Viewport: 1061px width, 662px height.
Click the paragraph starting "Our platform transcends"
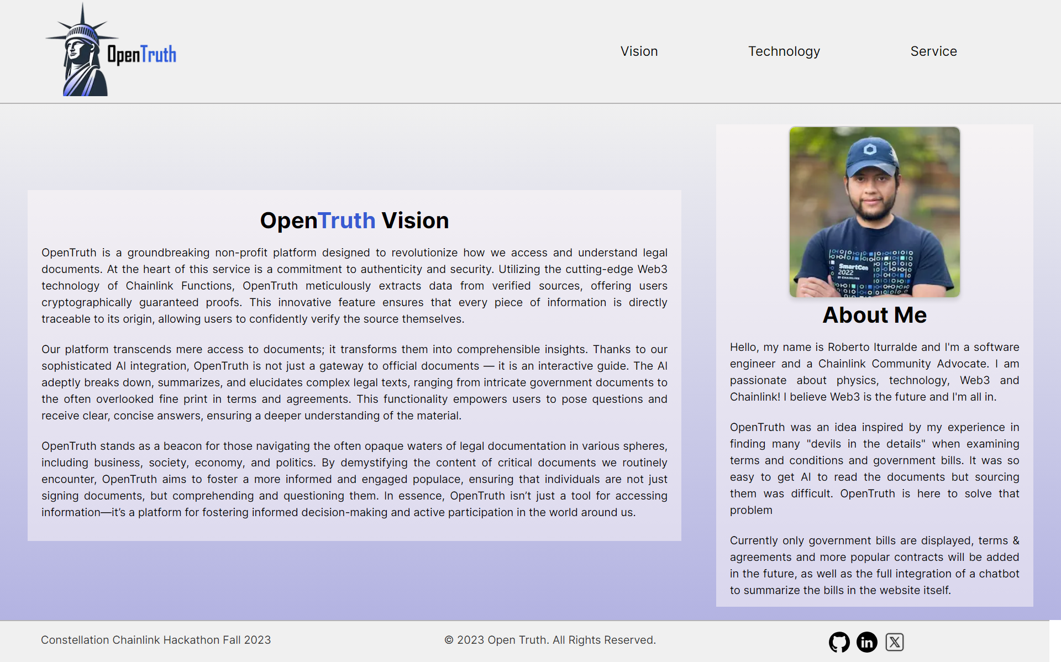(354, 382)
